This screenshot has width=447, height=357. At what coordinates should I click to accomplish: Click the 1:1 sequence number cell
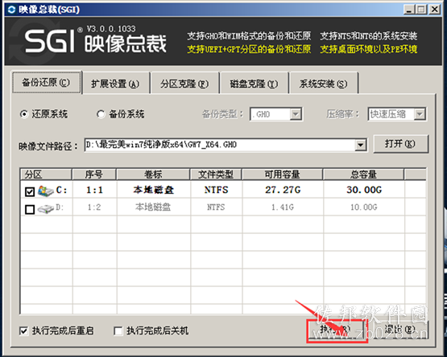94,190
